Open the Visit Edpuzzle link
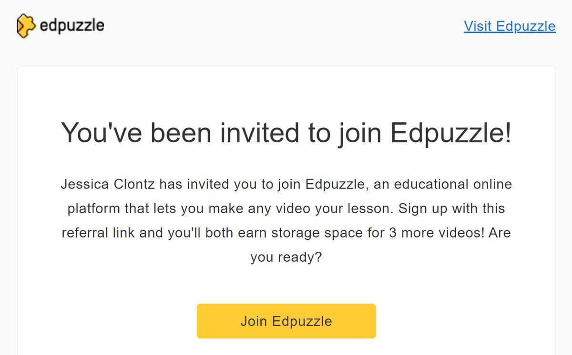 tap(510, 26)
